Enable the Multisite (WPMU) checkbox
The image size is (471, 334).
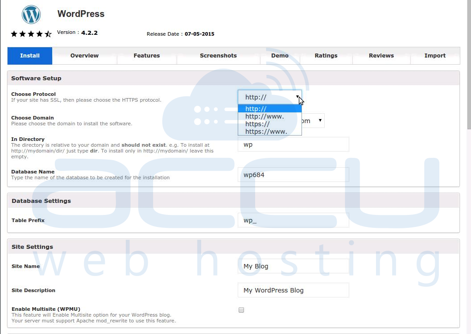pyautogui.click(x=241, y=310)
